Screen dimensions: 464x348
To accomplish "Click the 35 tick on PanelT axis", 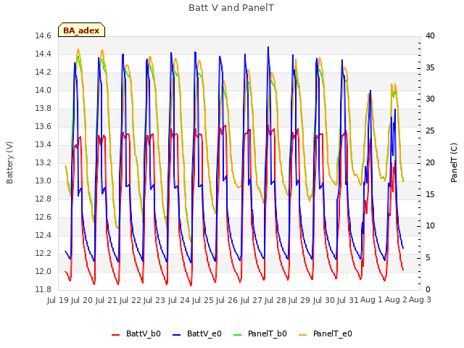I will [430, 67].
